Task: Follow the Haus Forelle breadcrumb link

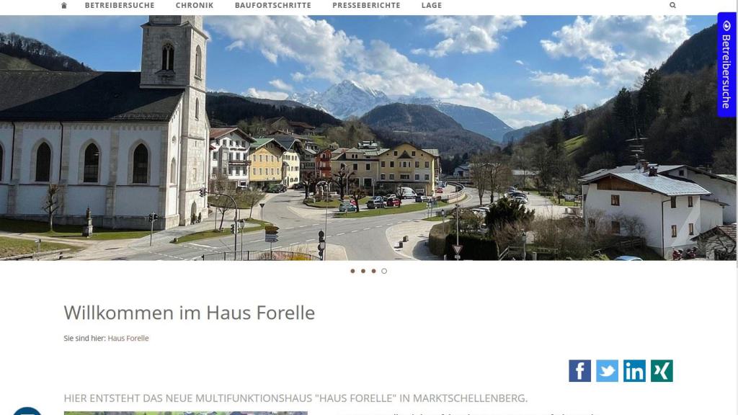Action: pos(128,338)
